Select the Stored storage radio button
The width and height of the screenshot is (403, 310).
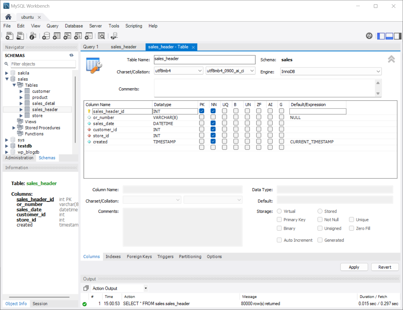pyautogui.click(x=320, y=211)
